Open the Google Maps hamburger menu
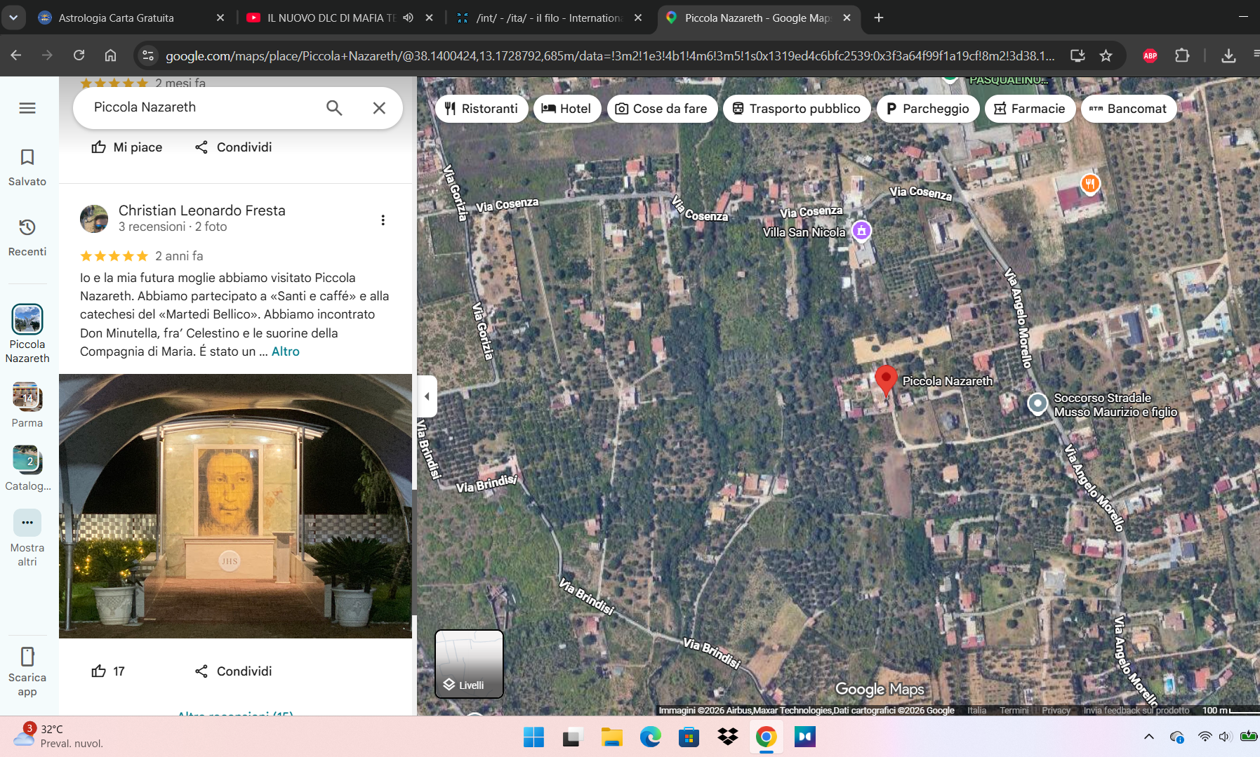The width and height of the screenshot is (1260, 757). click(x=27, y=108)
